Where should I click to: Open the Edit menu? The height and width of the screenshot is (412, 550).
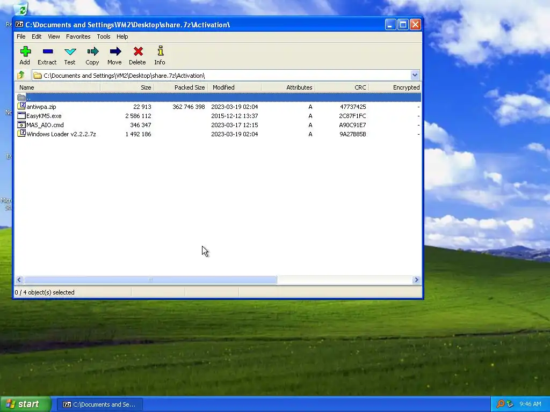click(x=37, y=36)
